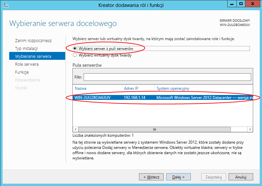Click the left arrow of horizontal scrollbar
The height and width of the screenshot is (186, 262).
pyautogui.click(x=75, y=129)
